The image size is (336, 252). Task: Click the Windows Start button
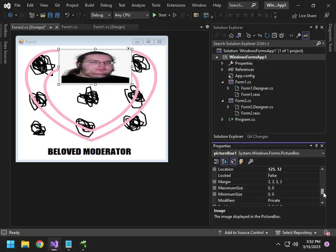[x=10, y=244]
